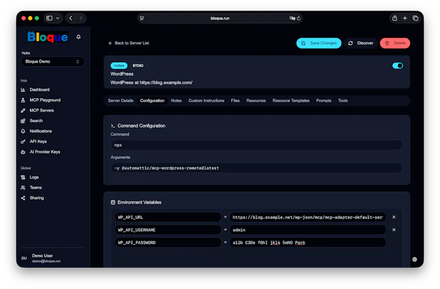This screenshot has width=440, height=289.
Task: Click the bloque.run address bar
Action: (x=219, y=18)
